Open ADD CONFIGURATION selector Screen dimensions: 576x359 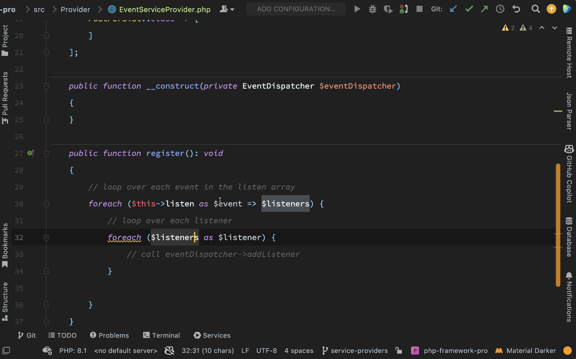coord(296,9)
